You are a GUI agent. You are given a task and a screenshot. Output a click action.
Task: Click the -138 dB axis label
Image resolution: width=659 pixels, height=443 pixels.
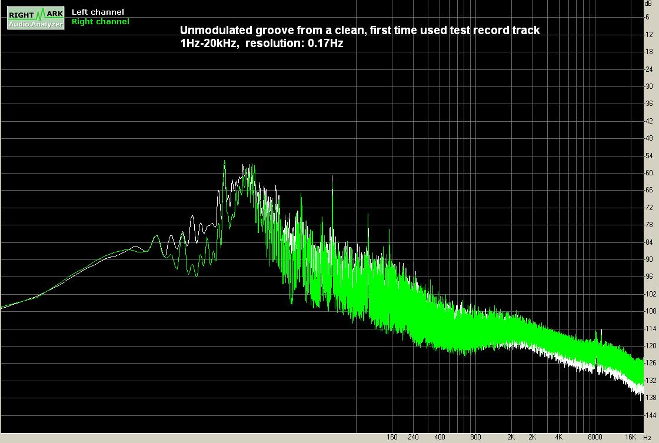650,398
